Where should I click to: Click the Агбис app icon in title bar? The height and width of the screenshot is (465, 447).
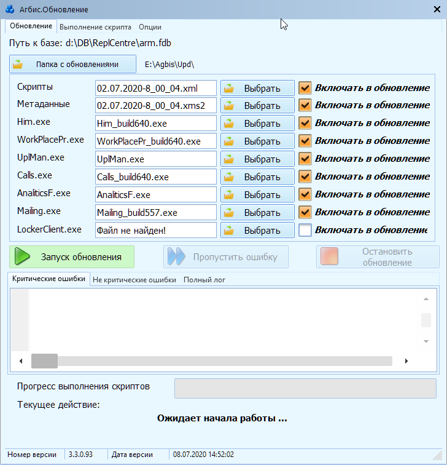pyautogui.click(x=10, y=9)
